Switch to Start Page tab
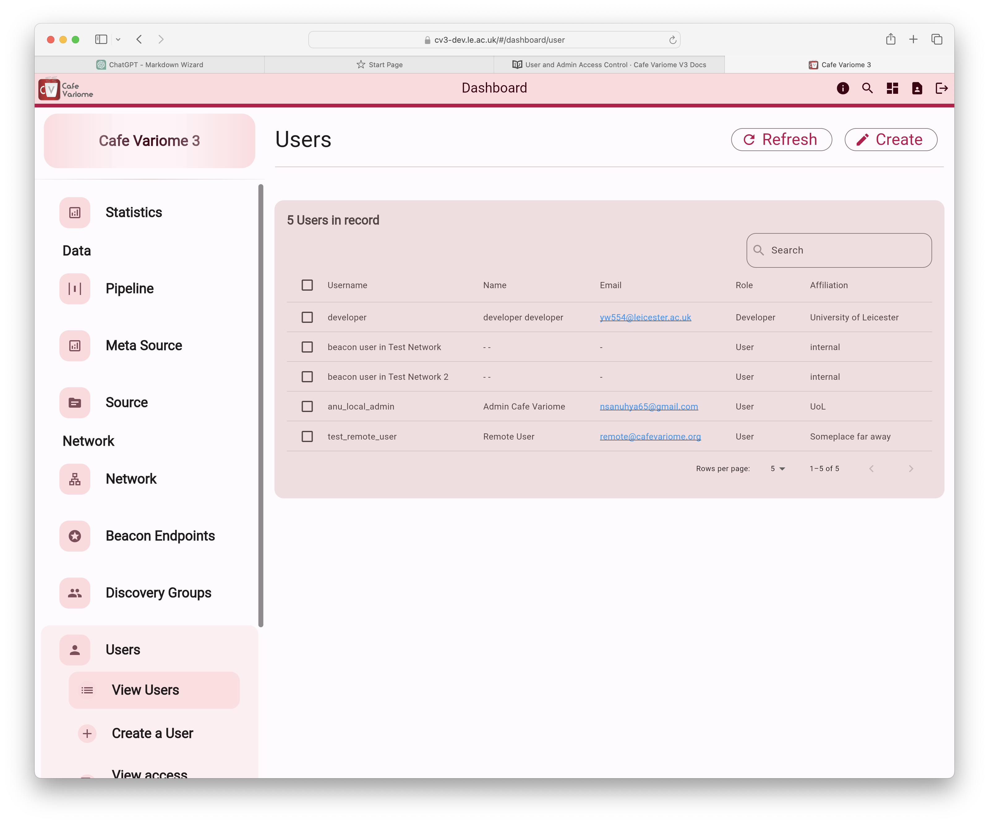Screen dimensions: 989x824 click(379, 65)
